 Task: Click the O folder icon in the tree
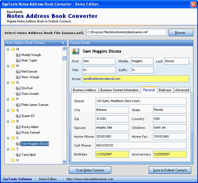(x=13, y=82)
